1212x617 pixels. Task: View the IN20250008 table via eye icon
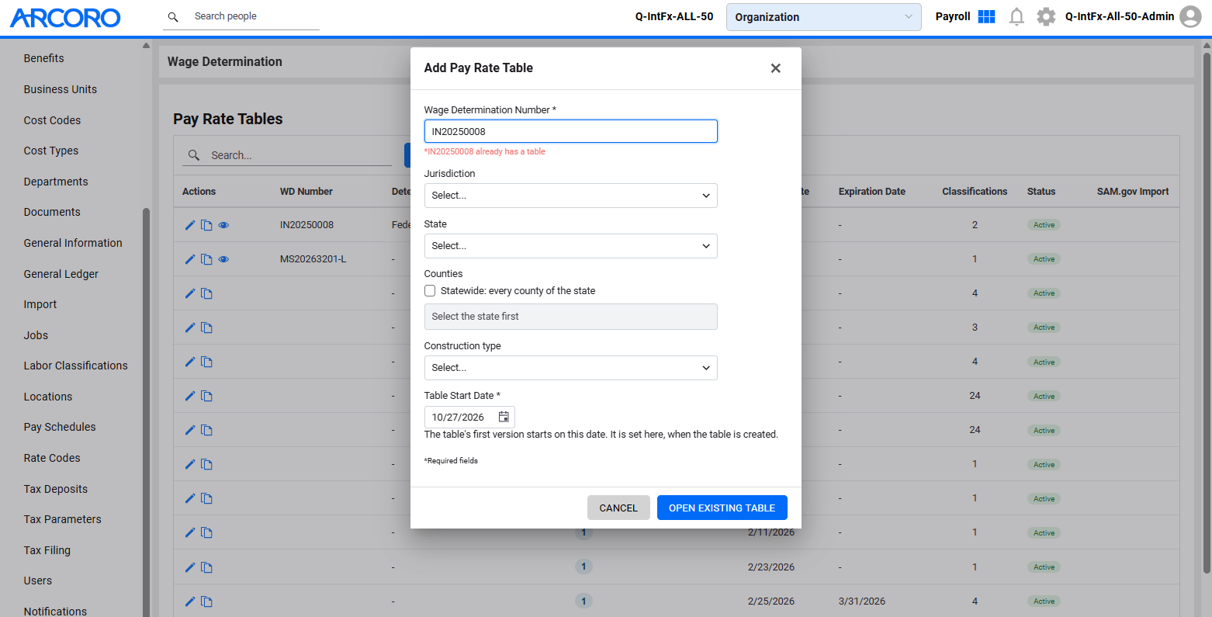click(x=223, y=225)
